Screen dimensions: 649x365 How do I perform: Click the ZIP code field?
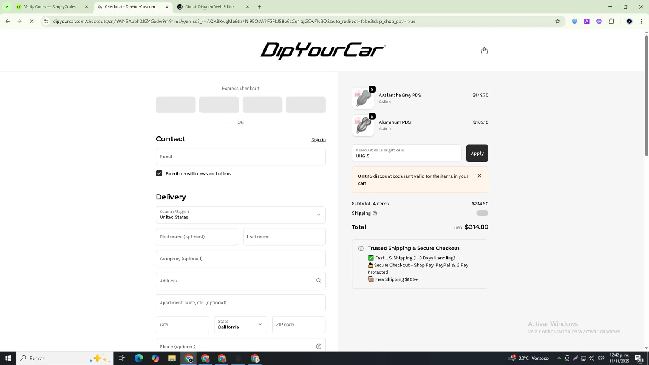[299, 325]
